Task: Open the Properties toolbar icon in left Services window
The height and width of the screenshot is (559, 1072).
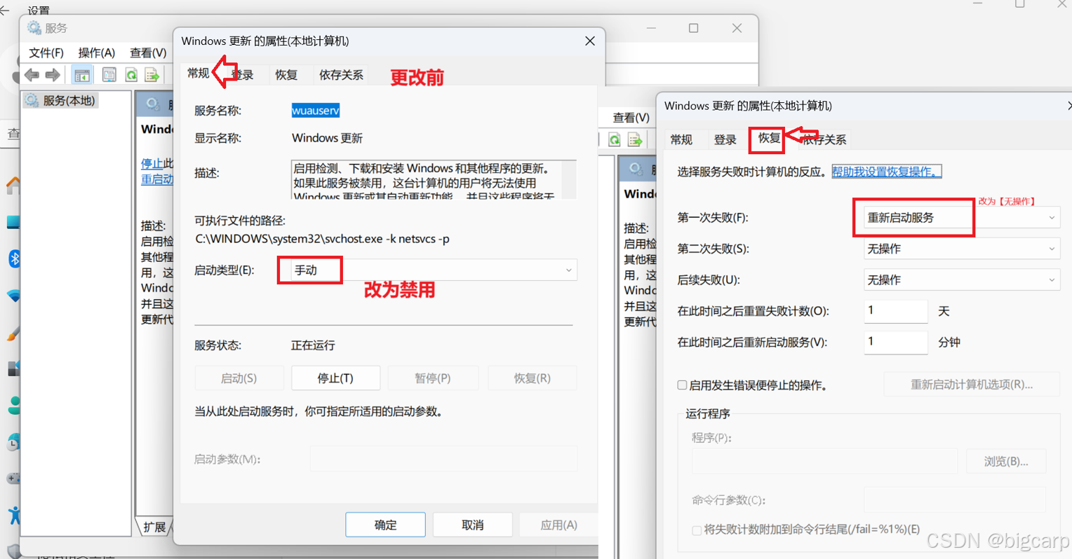Action: pos(109,75)
